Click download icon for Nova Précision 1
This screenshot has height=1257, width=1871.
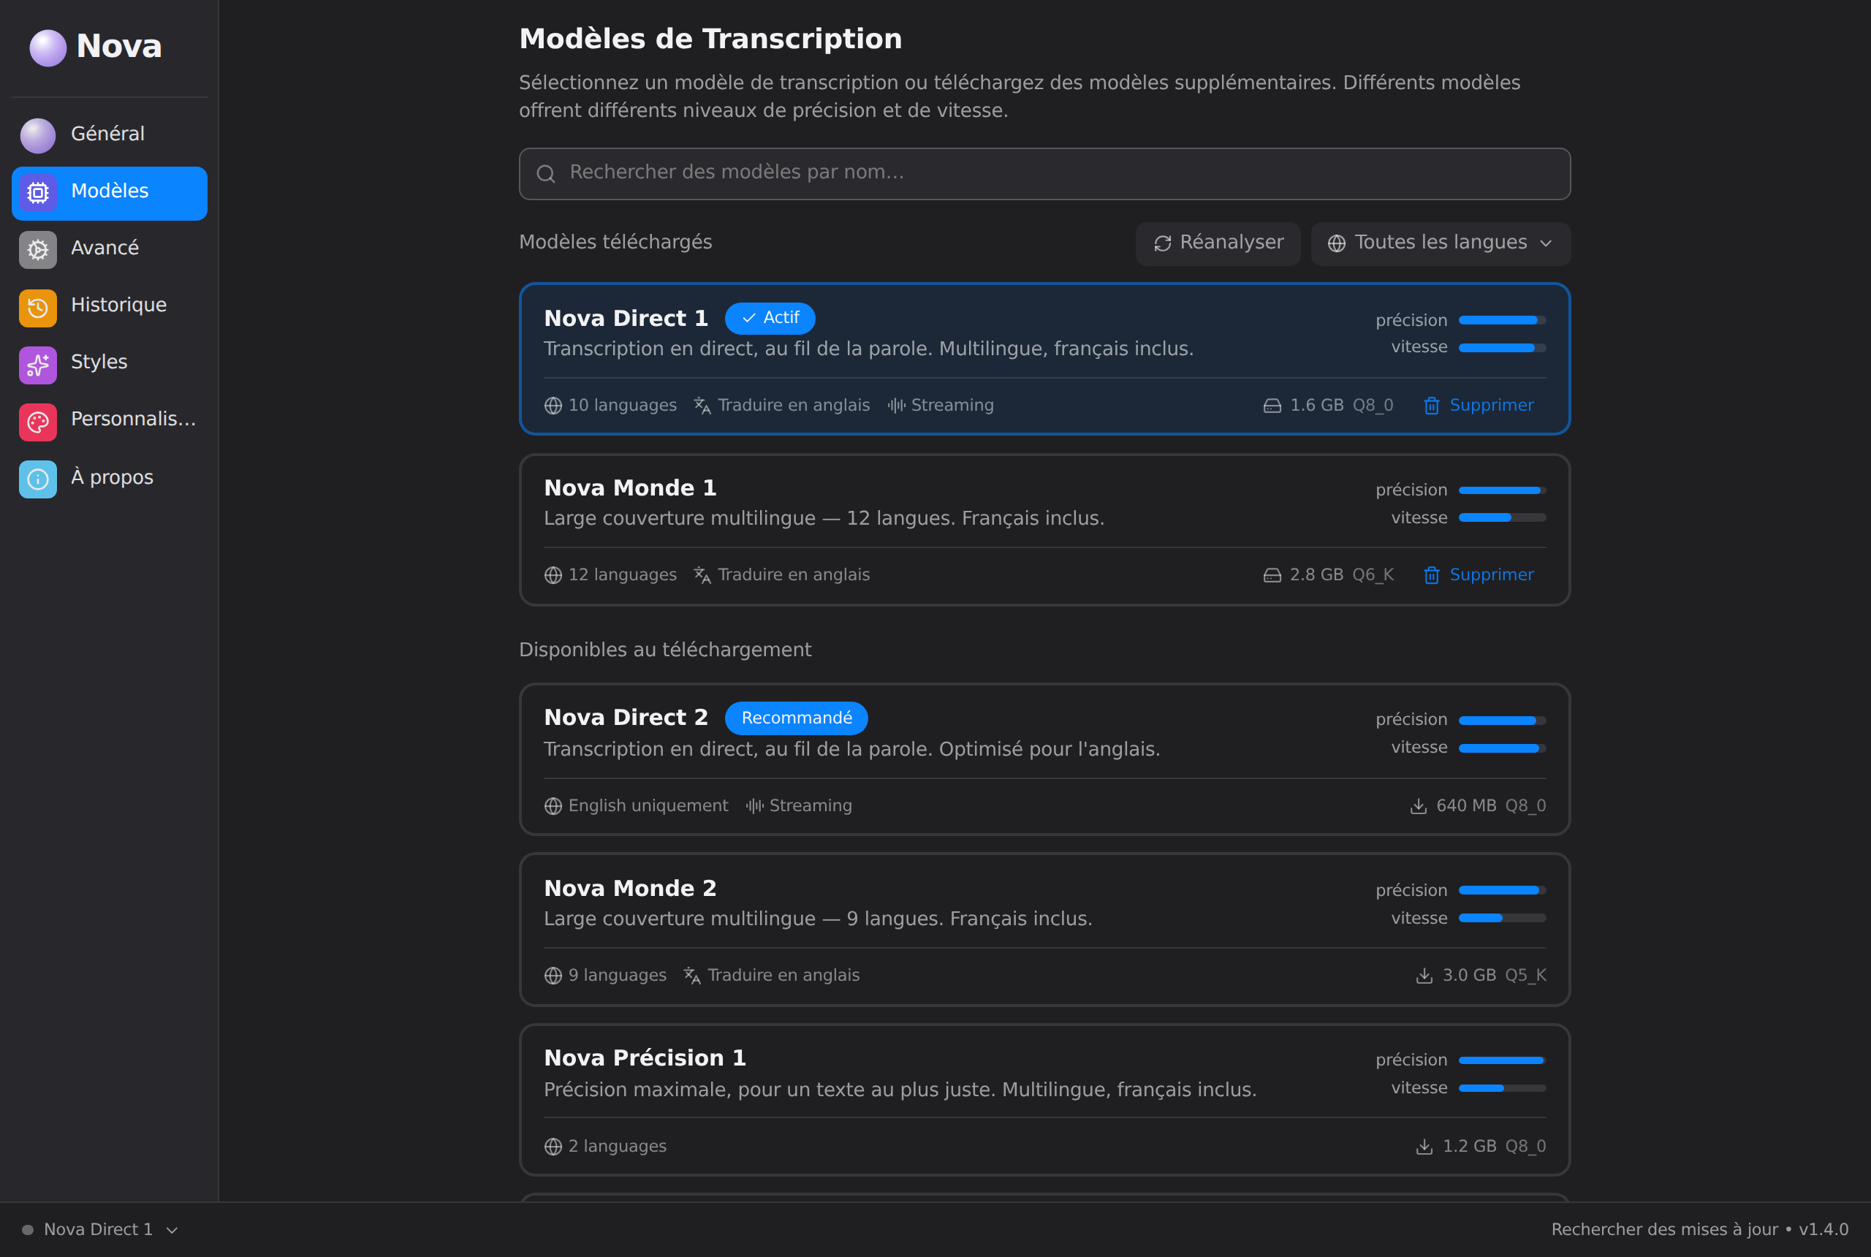(1424, 1147)
